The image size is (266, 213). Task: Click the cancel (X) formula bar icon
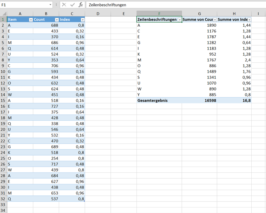(x=64, y=5)
